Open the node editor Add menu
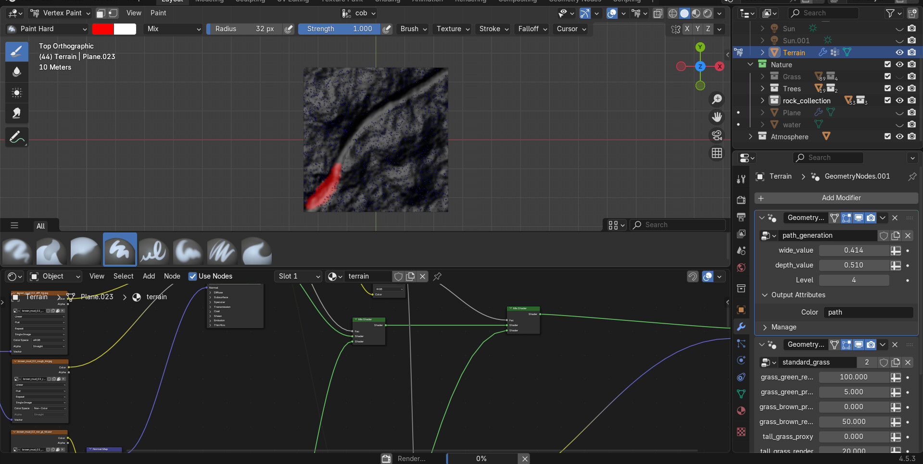 (x=149, y=276)
